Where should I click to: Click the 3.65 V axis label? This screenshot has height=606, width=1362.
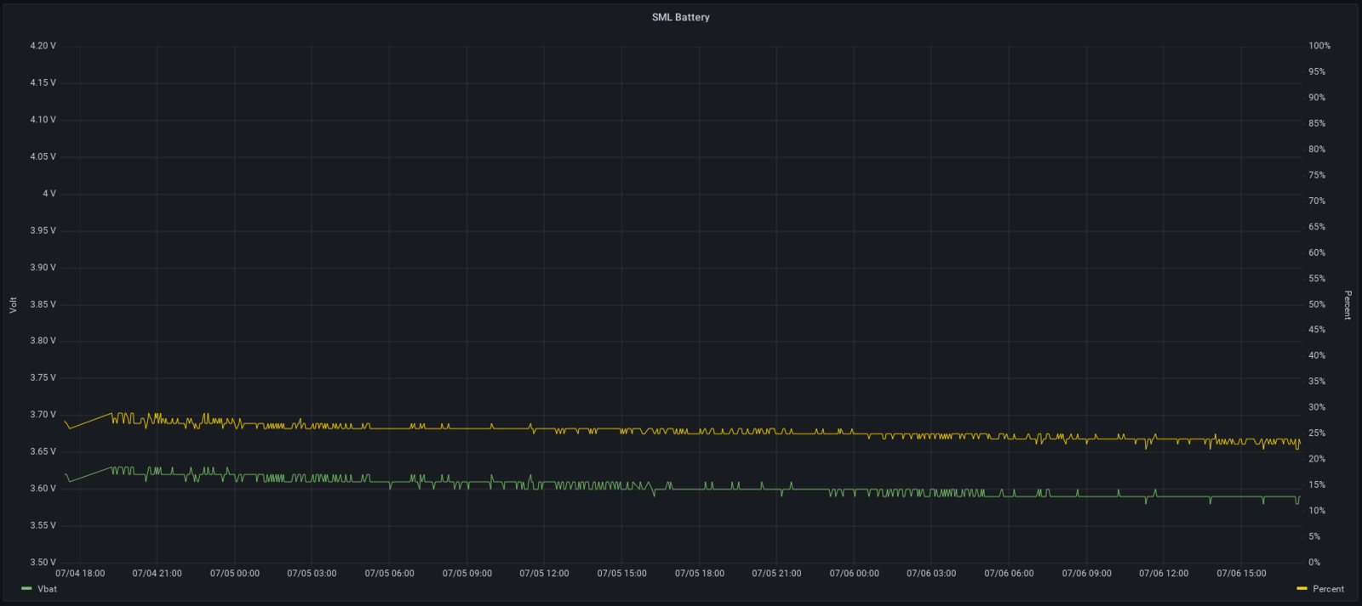pyautogui.click(x=43, y=451)
